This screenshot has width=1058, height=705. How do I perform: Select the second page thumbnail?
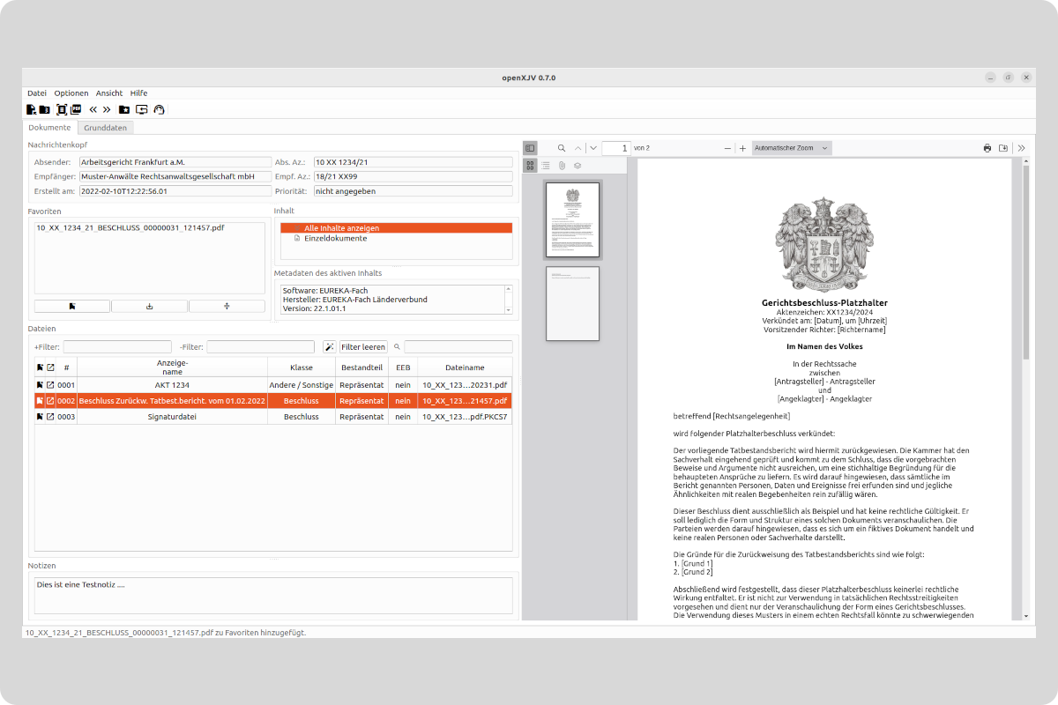pyautogui.click(x=572, y=304)
